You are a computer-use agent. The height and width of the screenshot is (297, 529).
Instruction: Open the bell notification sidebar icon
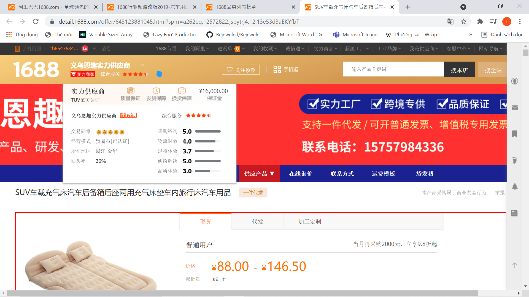click(515, 187)
